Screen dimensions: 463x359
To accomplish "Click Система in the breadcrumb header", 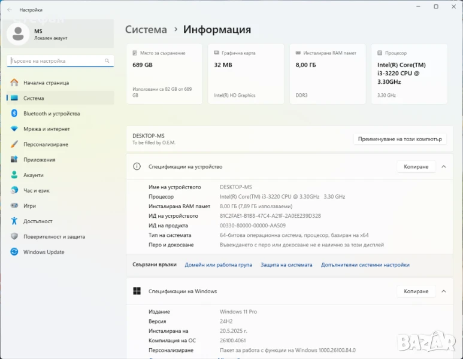I will 146,29.
